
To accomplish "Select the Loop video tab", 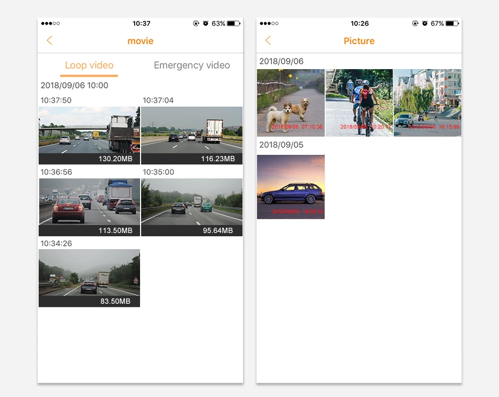I will [x=89, y=65].
